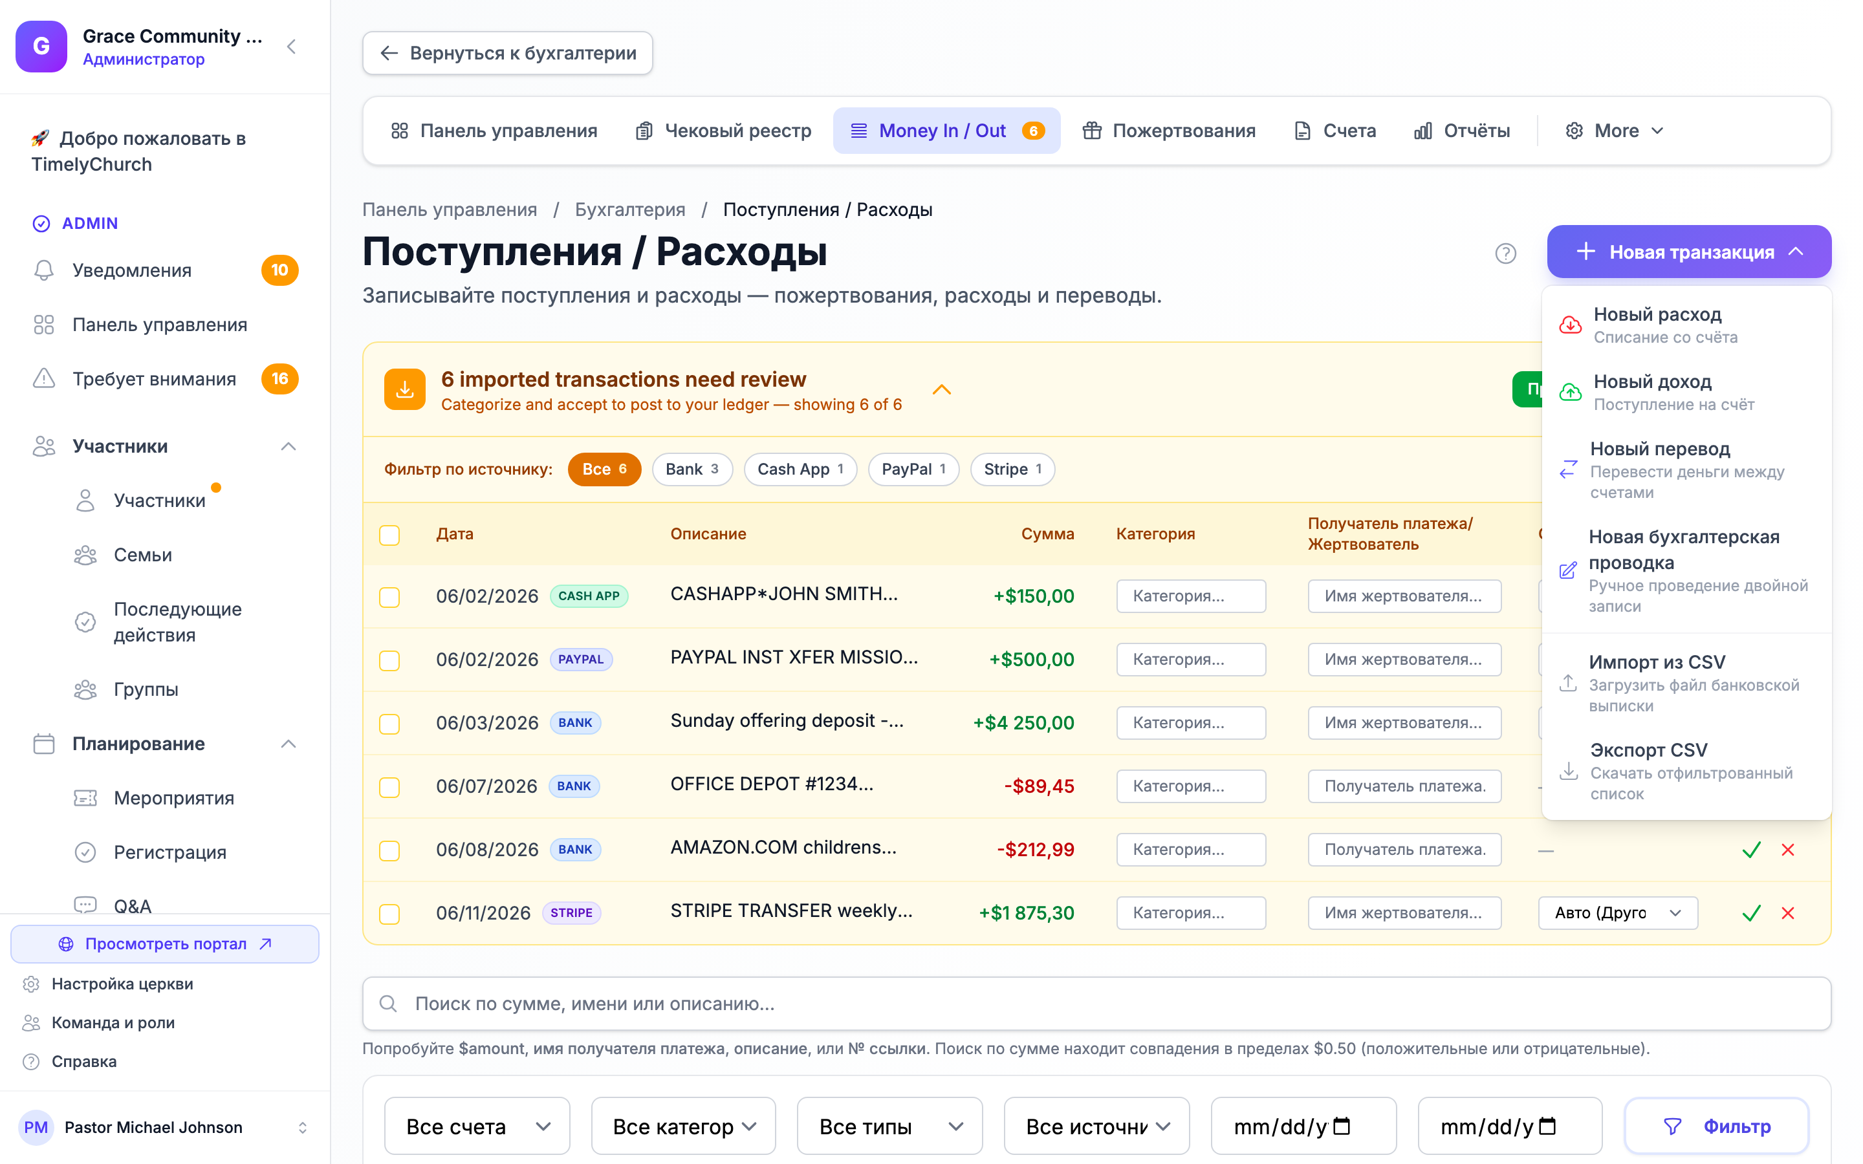Open the Все счета dropdown
The image size is (1863, 1164).
pyautogui.click(x=477, y=1126)
